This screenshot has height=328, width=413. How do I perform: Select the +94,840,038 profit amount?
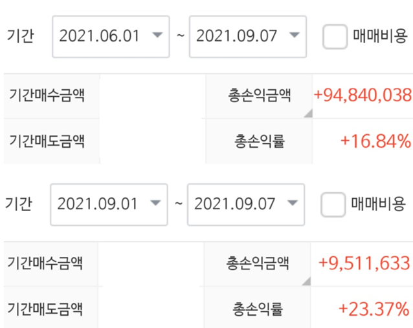tap(363, 95)
